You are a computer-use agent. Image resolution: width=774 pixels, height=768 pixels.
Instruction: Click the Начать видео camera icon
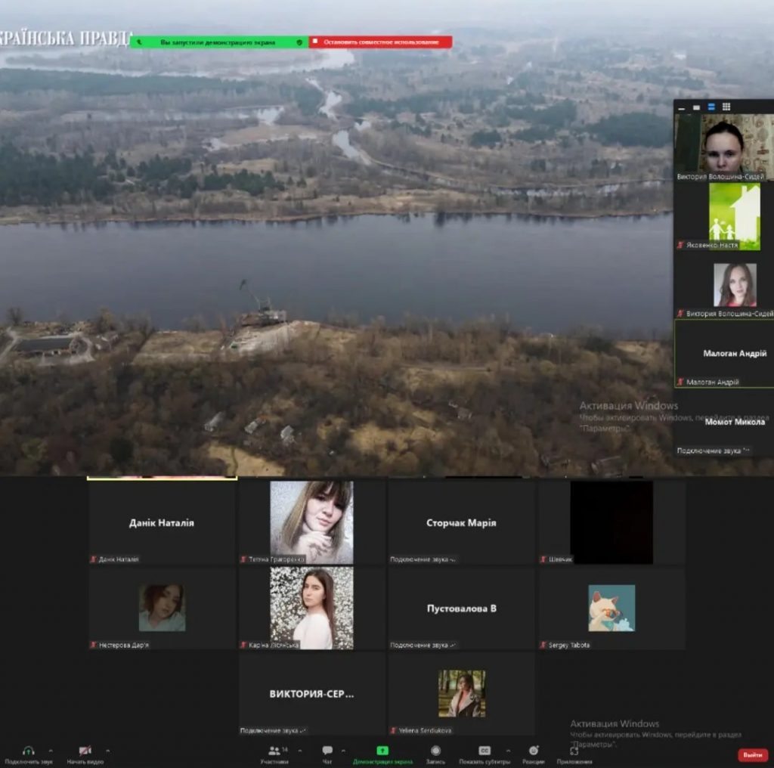point(85,751)
